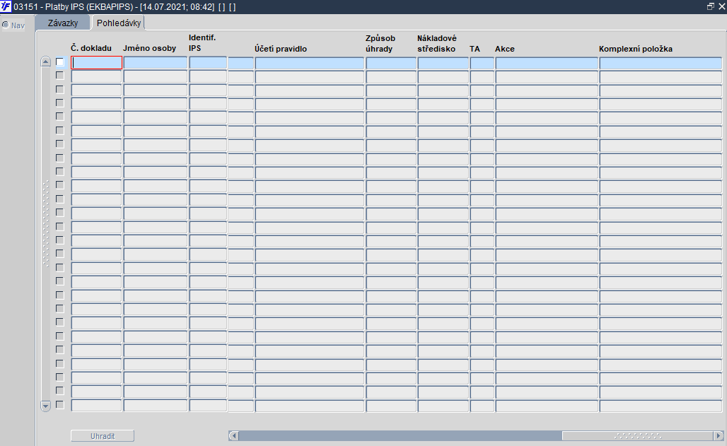Image resolution: width=727 pixels, height=446 pixels.
Task: Click the Uhradit button
Action: pyautogui.click(x=103, y=436)
